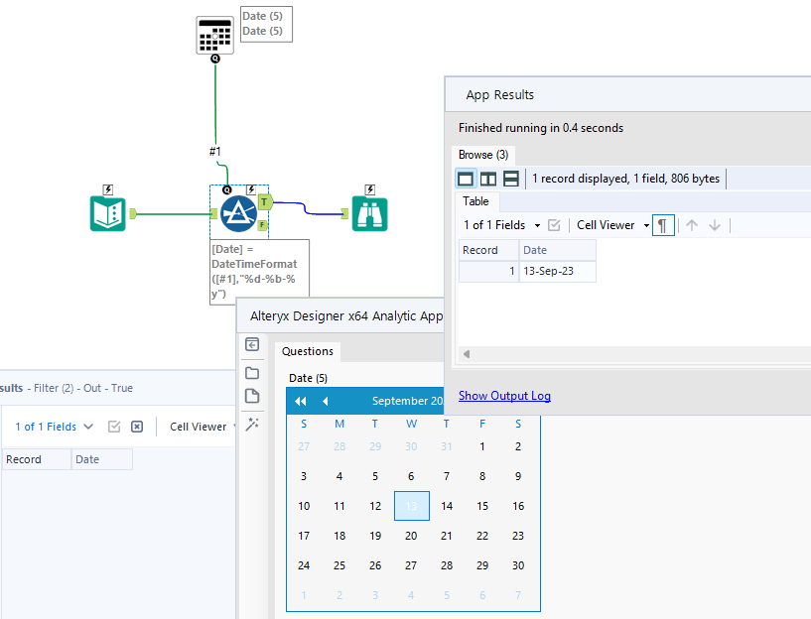
Task: Click the 13-Sep-23 cell in results table
Action: (x=558, y=271)
